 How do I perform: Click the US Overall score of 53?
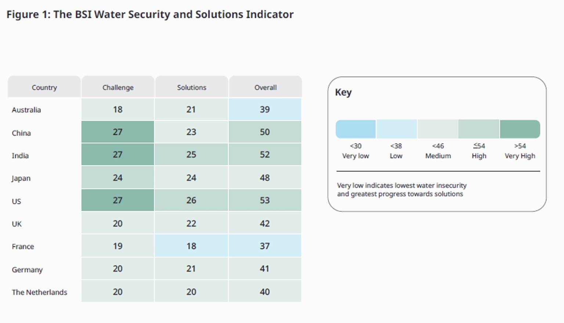[265, 200]
